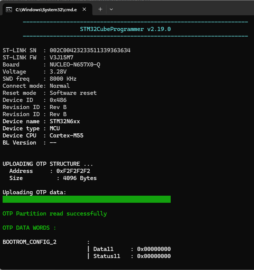Screen dimensions: 254x270
Task: Click the Device type value MCU
Action: pos(55,128)
